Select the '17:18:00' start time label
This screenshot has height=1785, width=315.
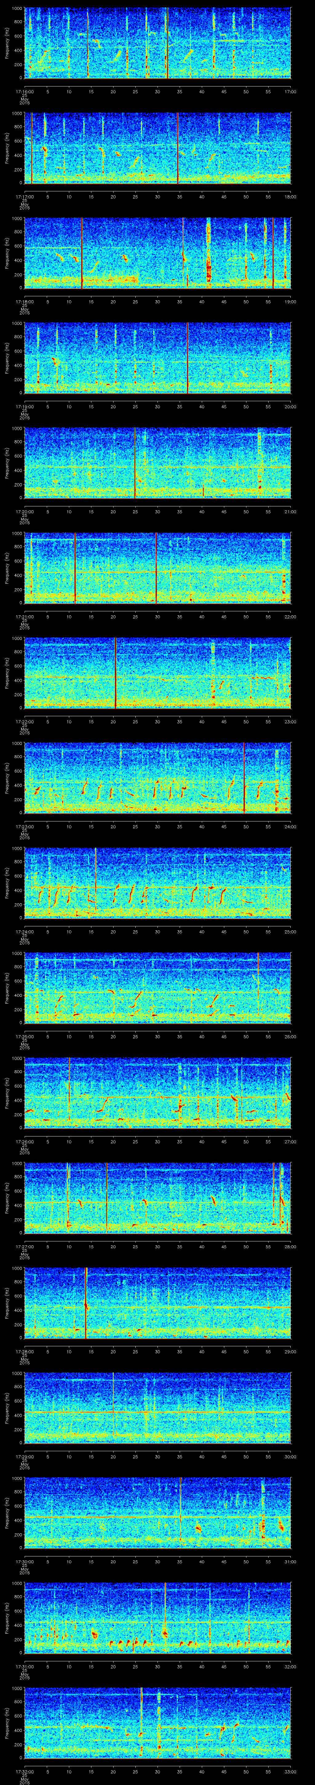click(x=24, y=302)
